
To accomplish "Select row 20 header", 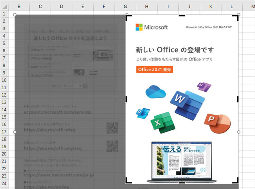I will pos(4,154).
